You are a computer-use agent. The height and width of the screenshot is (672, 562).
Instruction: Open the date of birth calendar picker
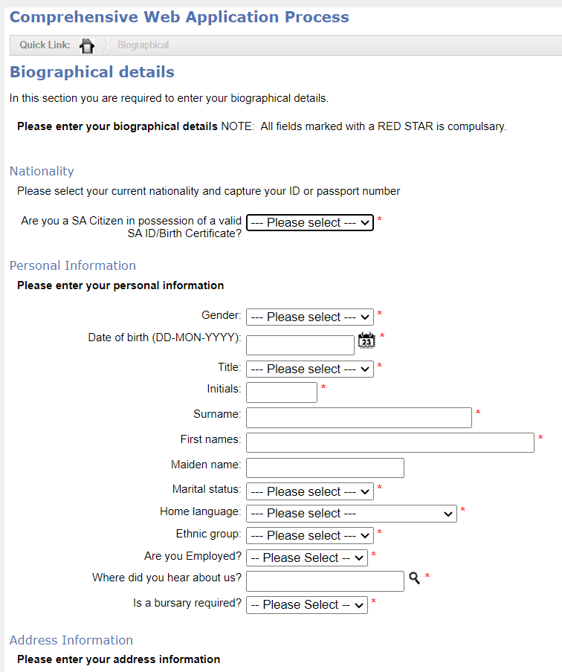tap(366, 340)
